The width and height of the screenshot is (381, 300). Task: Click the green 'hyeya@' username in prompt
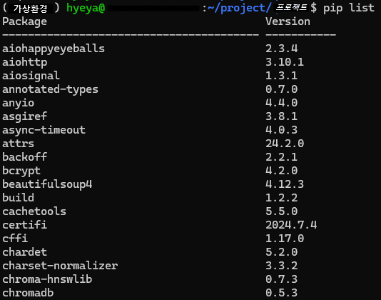[86, 9]
